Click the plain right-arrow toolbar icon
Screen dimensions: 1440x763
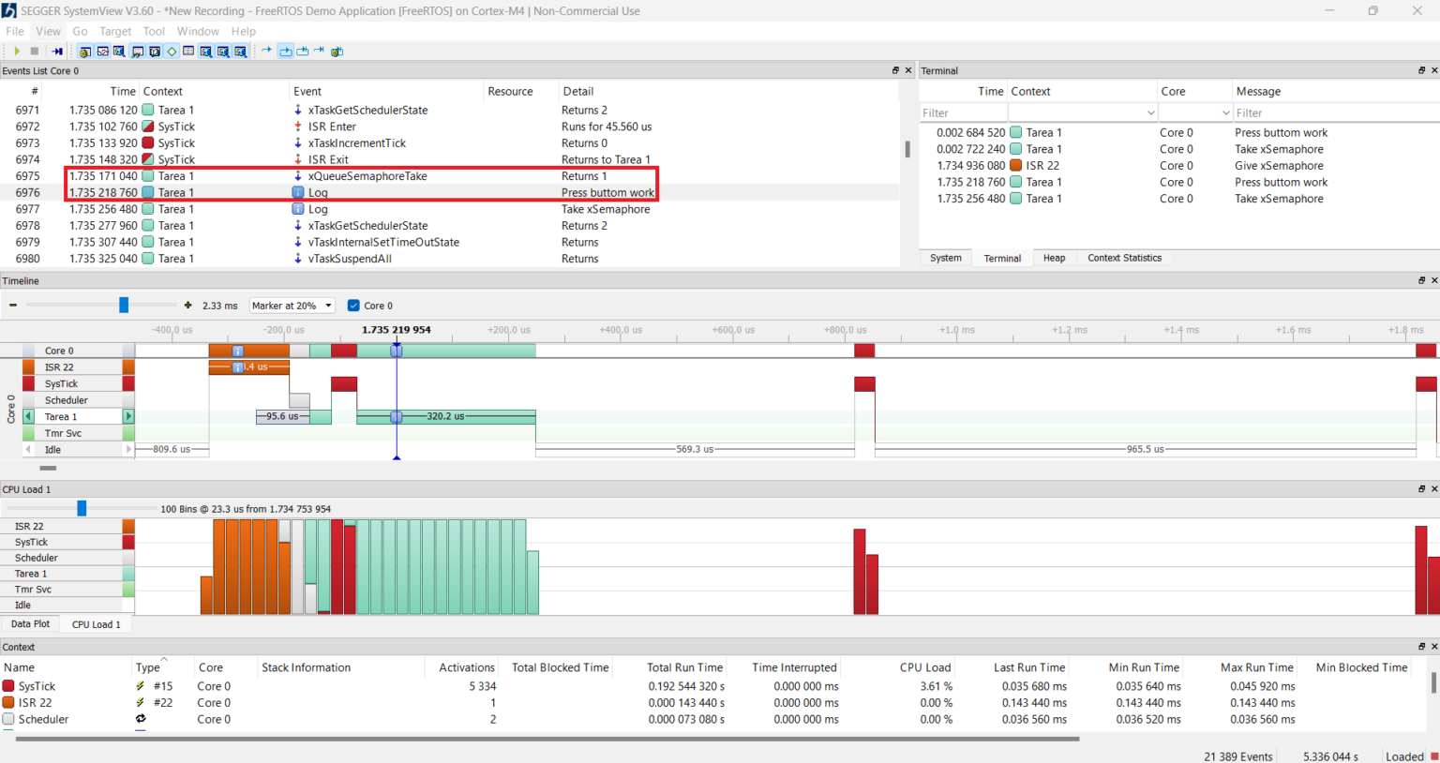pyautogui.click(x=267, y=51)
